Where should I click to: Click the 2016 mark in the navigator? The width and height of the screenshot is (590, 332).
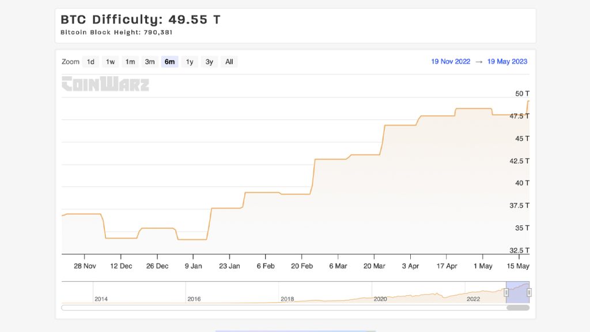(194, 299)
